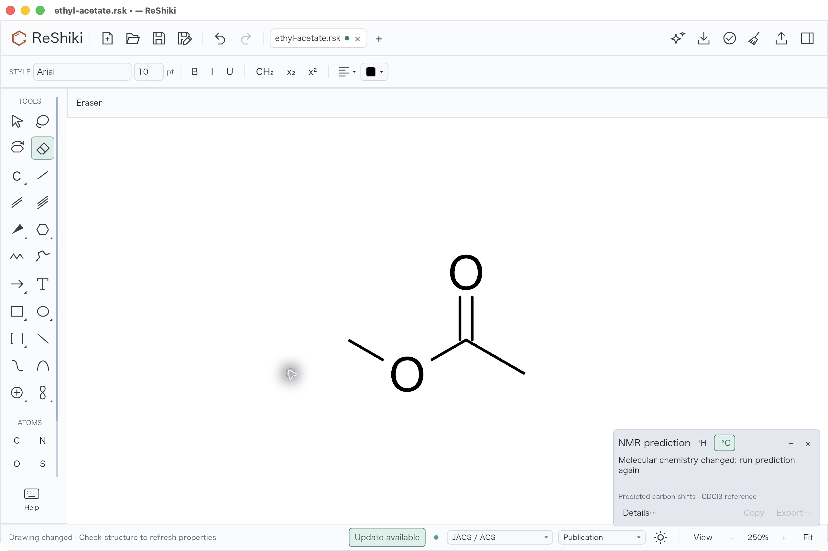This screenshot has height=551, width=828.
Task: Toggle superscript formatting
Action: (x=312, y=72)
